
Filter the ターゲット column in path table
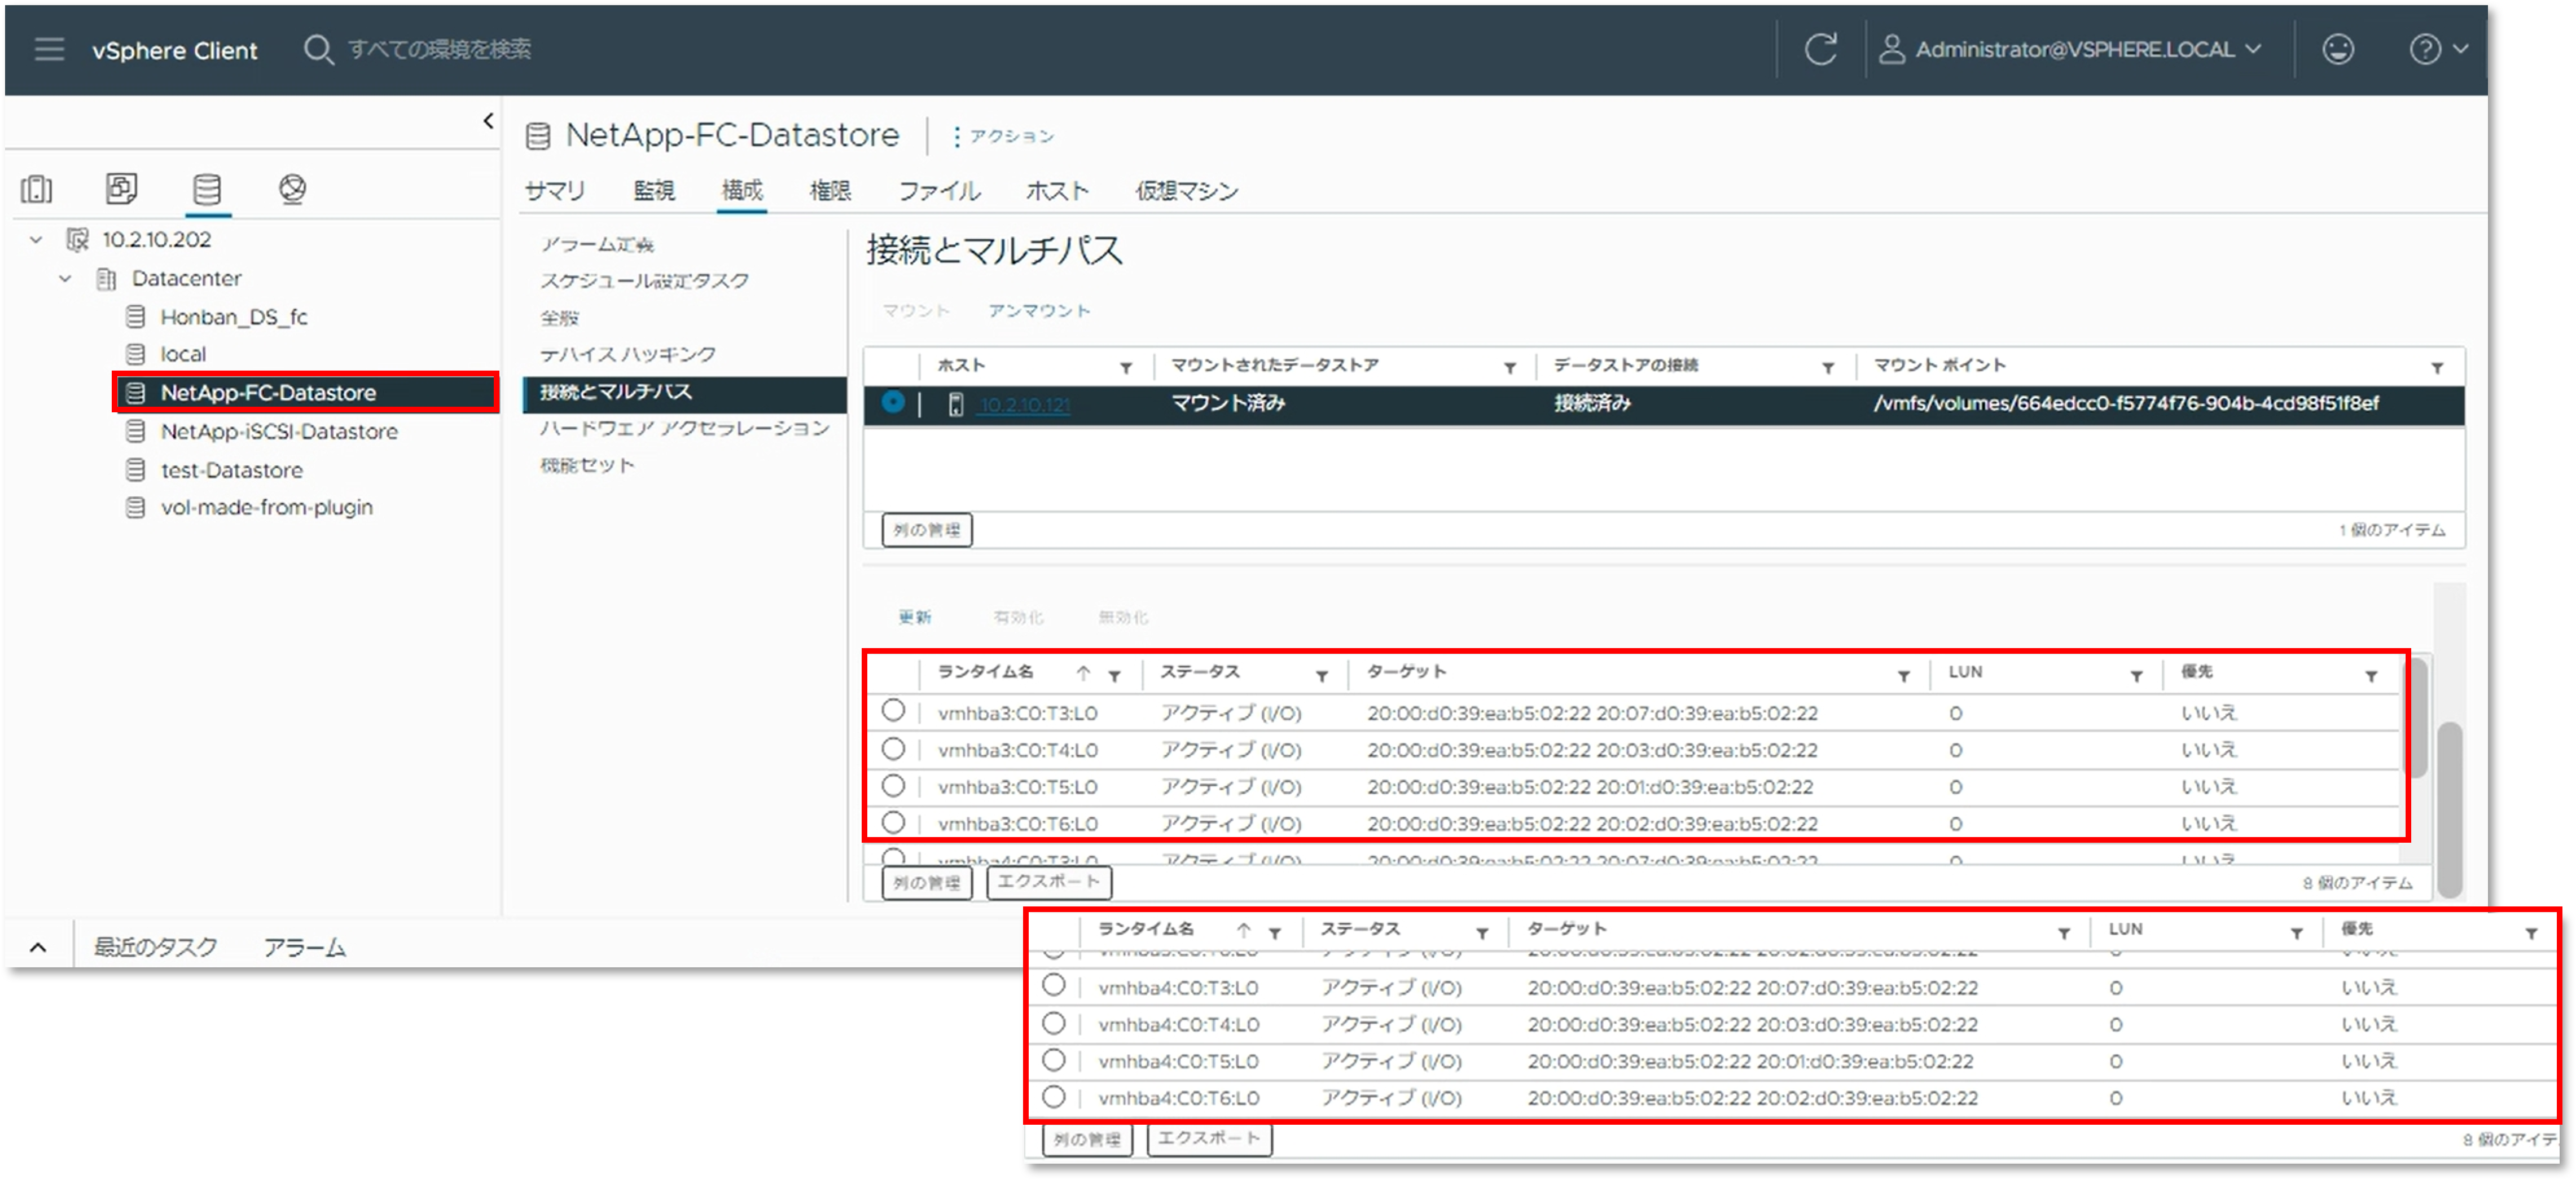(1904, 676)
